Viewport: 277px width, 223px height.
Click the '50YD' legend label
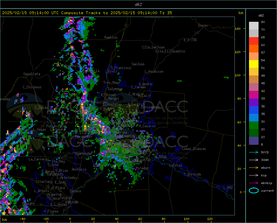[x=265, y=152]
